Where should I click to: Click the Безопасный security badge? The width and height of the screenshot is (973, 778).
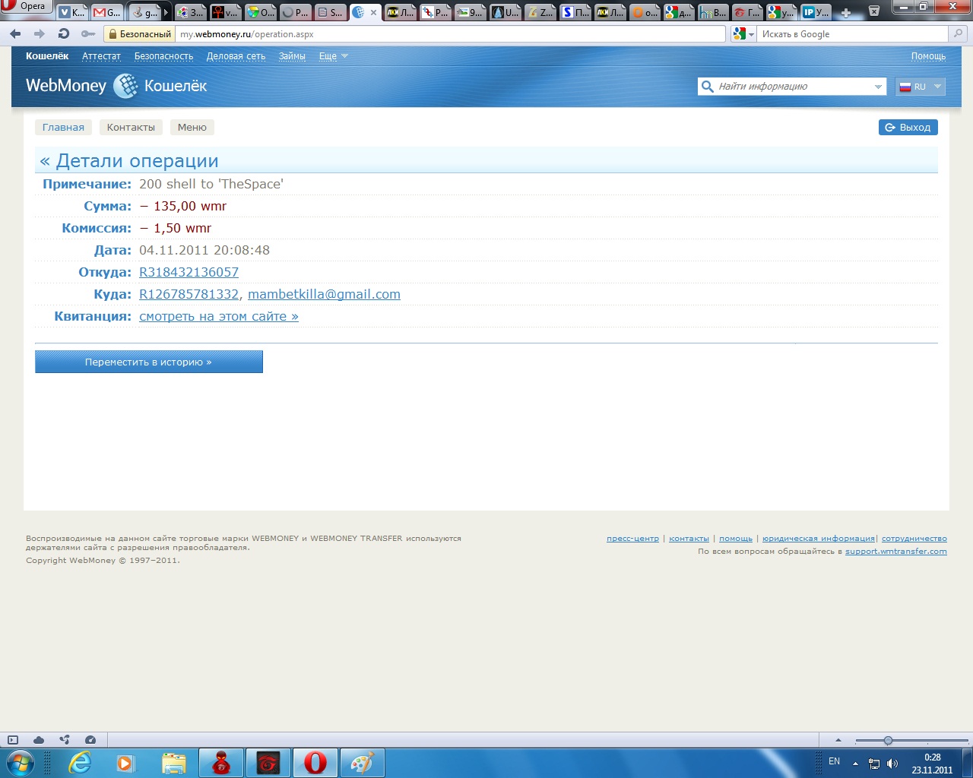[x=138, y=34]
